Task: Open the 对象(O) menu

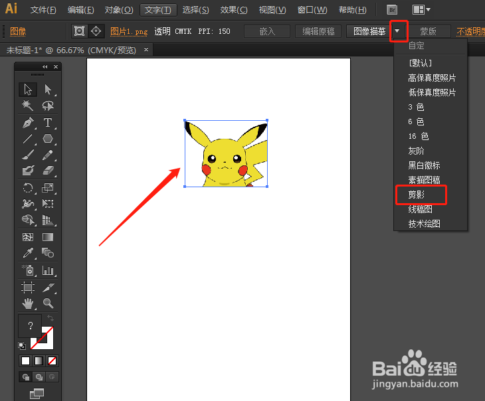Action: pyautogui.click(x=119, y=10)
